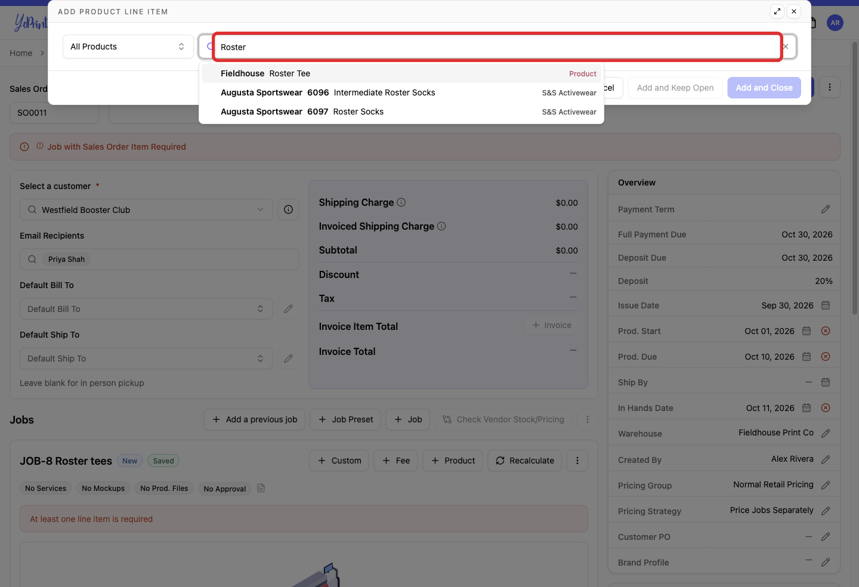Open In Hands Date calendar picker

click(807, 407)
